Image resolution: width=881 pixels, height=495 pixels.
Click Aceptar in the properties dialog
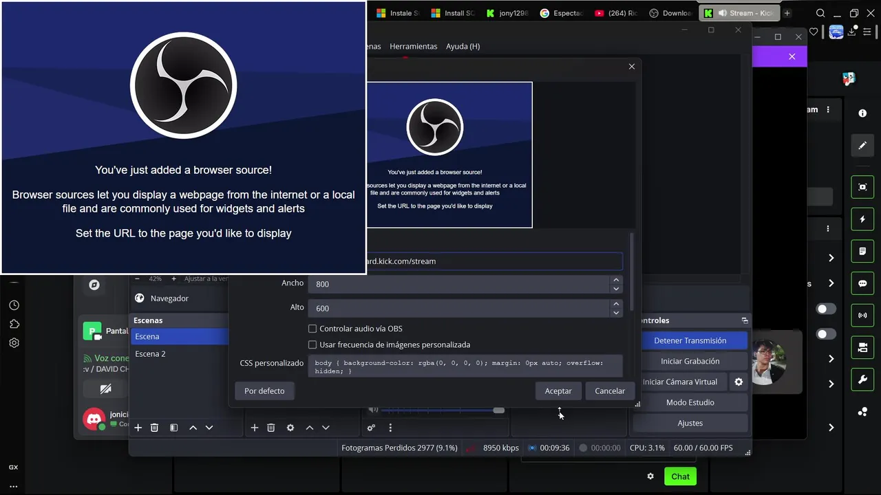click(x=558, y=390)
